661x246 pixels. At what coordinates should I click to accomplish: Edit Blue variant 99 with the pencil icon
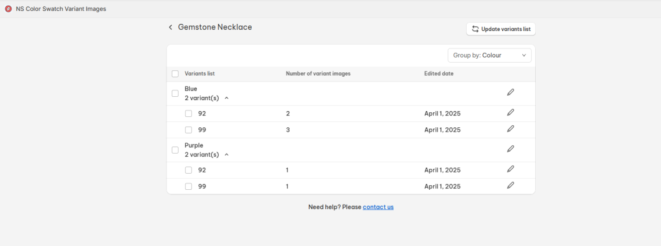[x=511, y=128]
